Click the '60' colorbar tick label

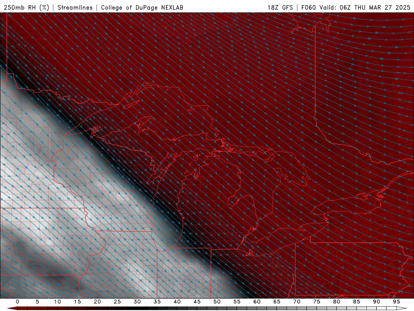pos(257,302)
